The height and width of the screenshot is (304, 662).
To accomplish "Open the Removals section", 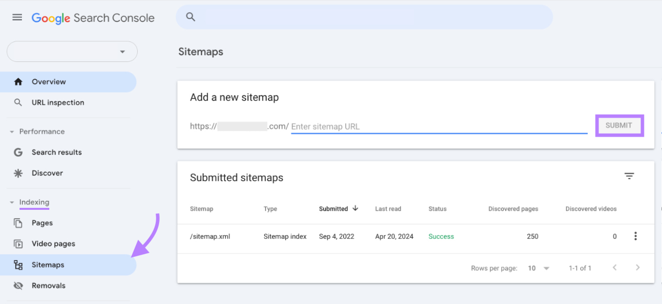I will 48,285.
